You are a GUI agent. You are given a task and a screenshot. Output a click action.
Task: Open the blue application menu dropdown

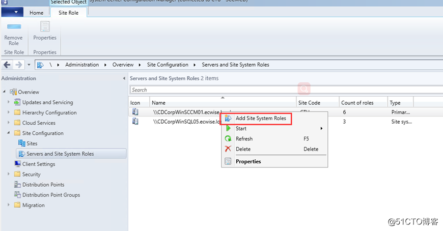click(12, 12)
